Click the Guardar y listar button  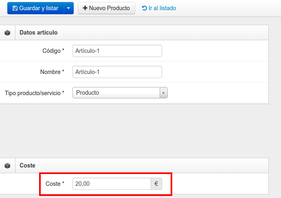35,8
